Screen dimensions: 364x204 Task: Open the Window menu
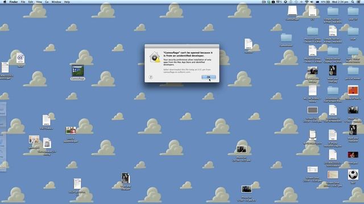(56, 2)
